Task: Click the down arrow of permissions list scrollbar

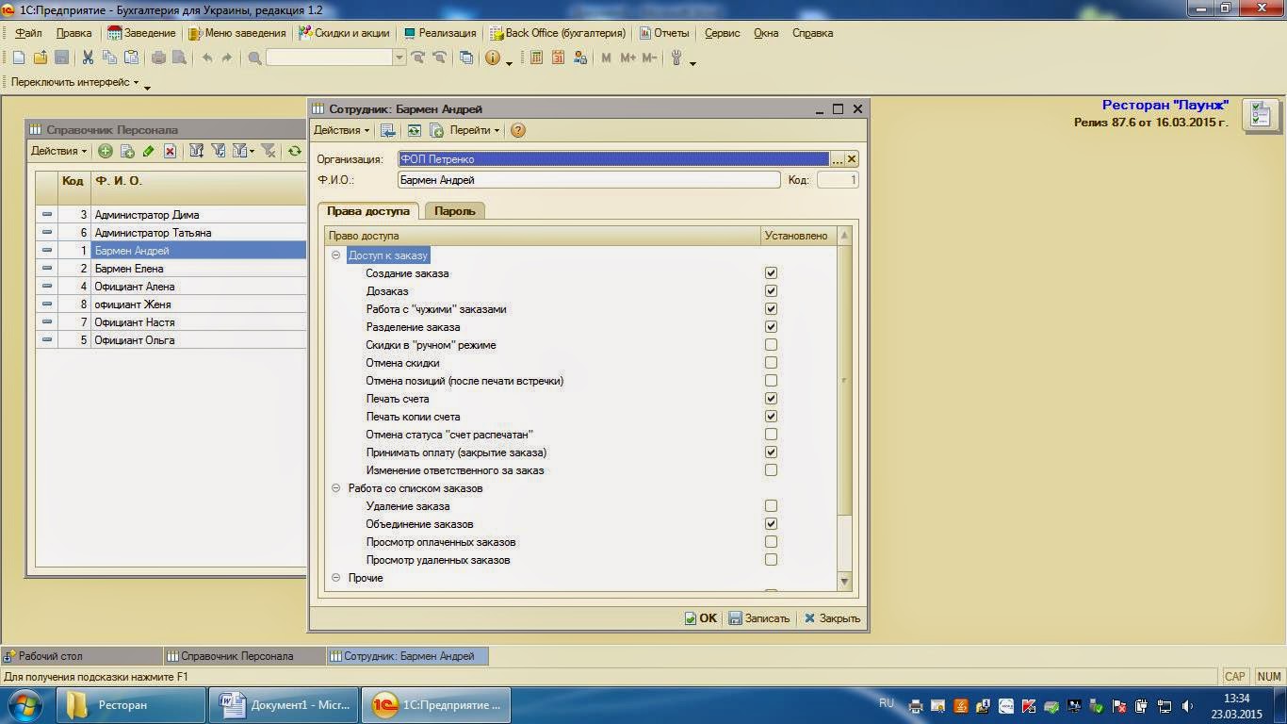Action: (844, 582)
